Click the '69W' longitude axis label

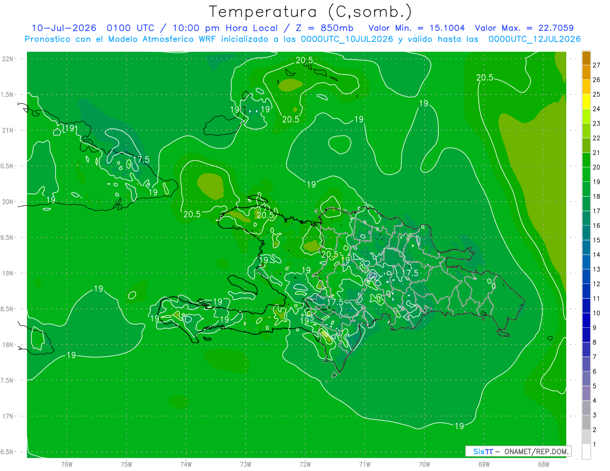pyautogui.click(x=484, y=464)
